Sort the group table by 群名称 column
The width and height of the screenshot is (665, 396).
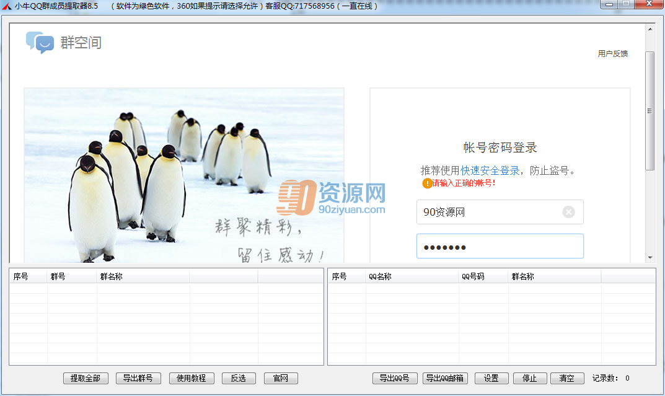click(143, 276)
